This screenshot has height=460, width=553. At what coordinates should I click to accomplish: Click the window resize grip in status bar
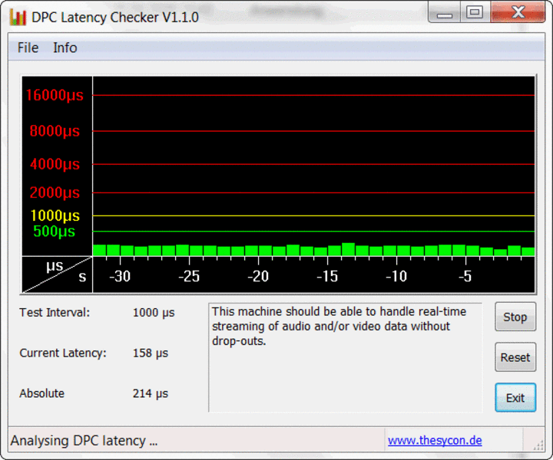click(x=538, y=445)
